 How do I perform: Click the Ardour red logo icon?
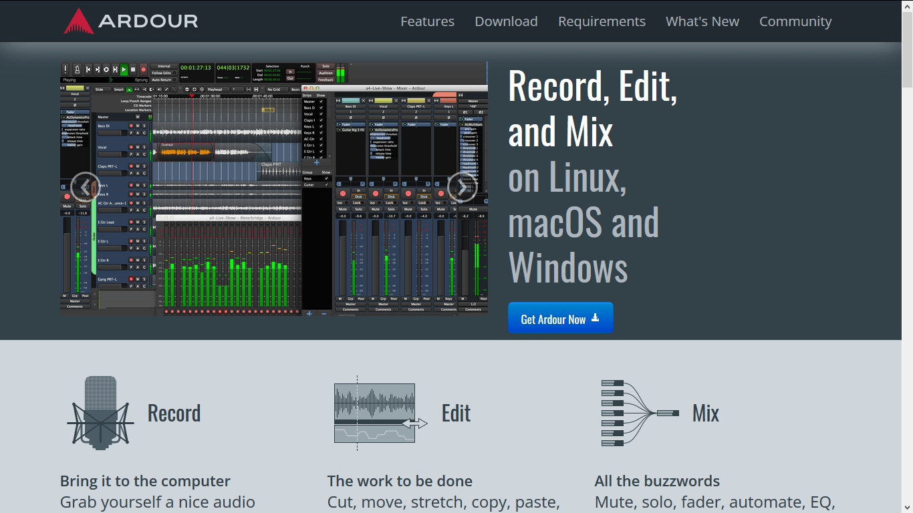point(78,21)
